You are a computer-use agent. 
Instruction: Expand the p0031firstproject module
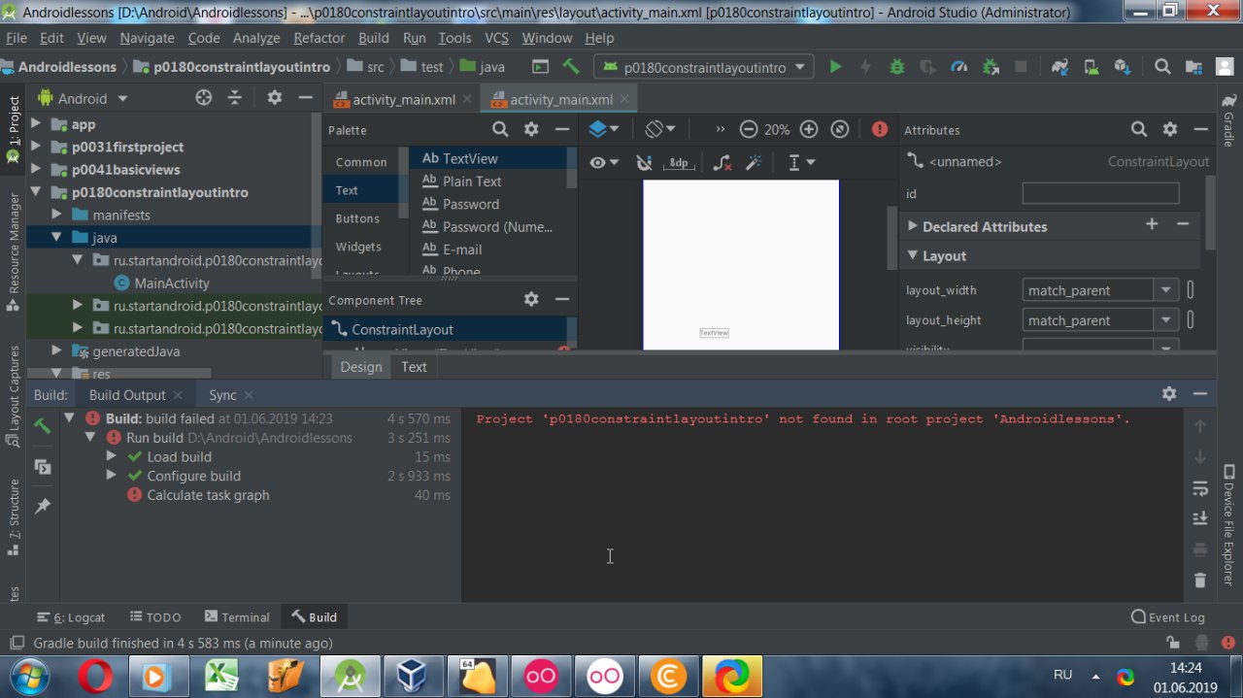click(x=36, y=147)
